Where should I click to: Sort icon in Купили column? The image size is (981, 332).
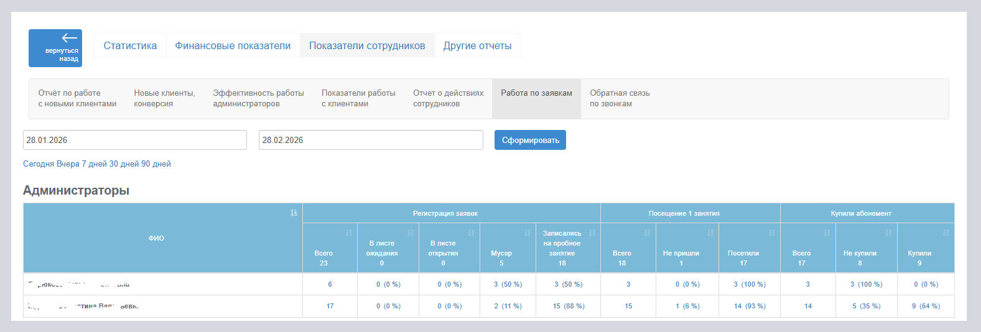946,233
